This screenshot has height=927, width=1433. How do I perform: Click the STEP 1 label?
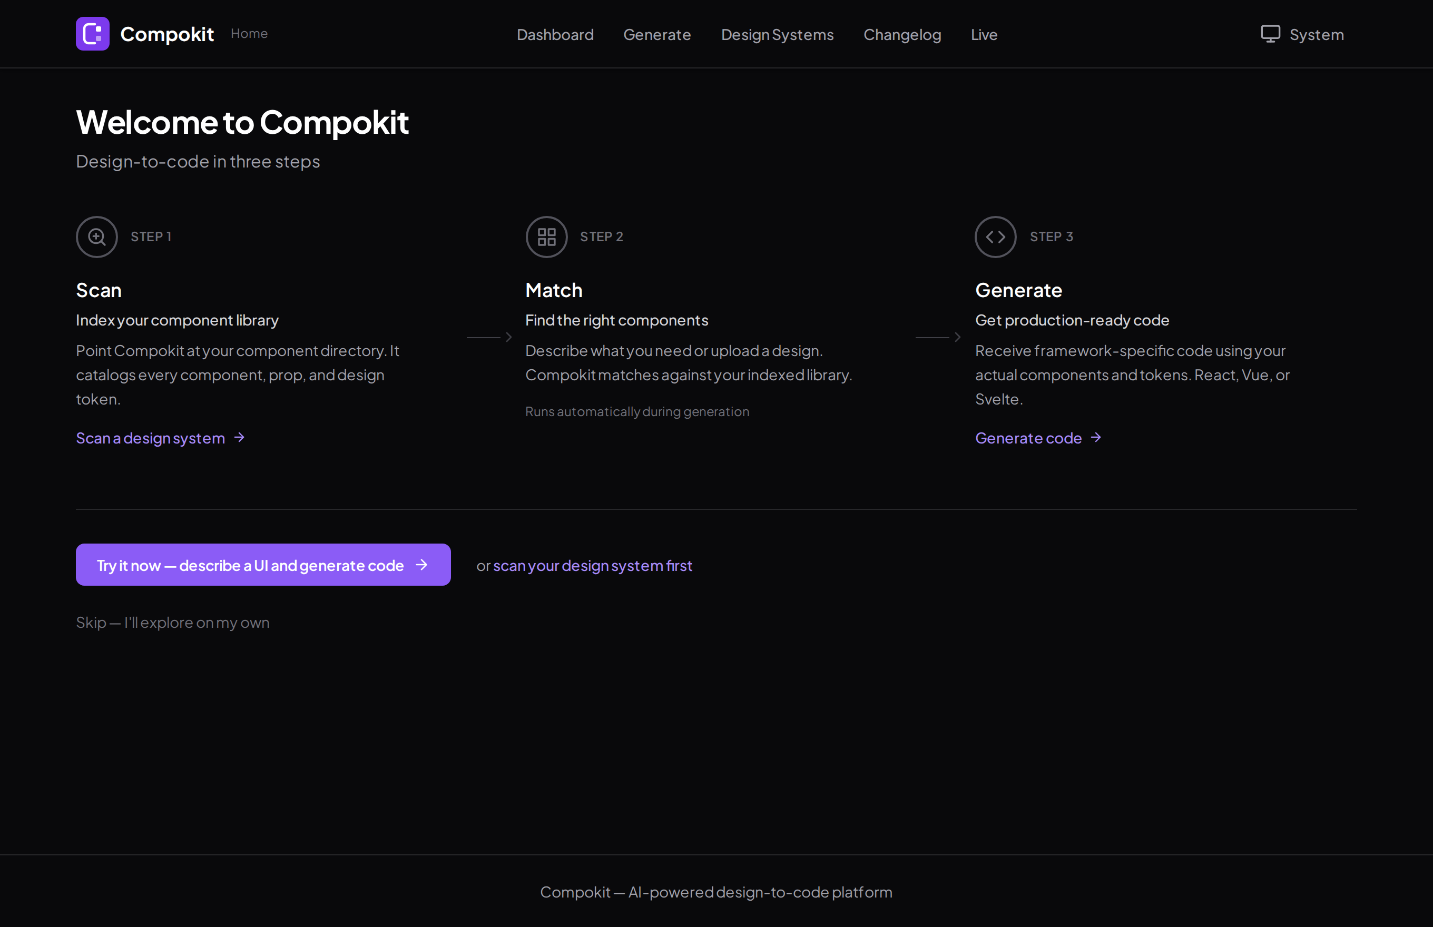[x=151, y=236]
